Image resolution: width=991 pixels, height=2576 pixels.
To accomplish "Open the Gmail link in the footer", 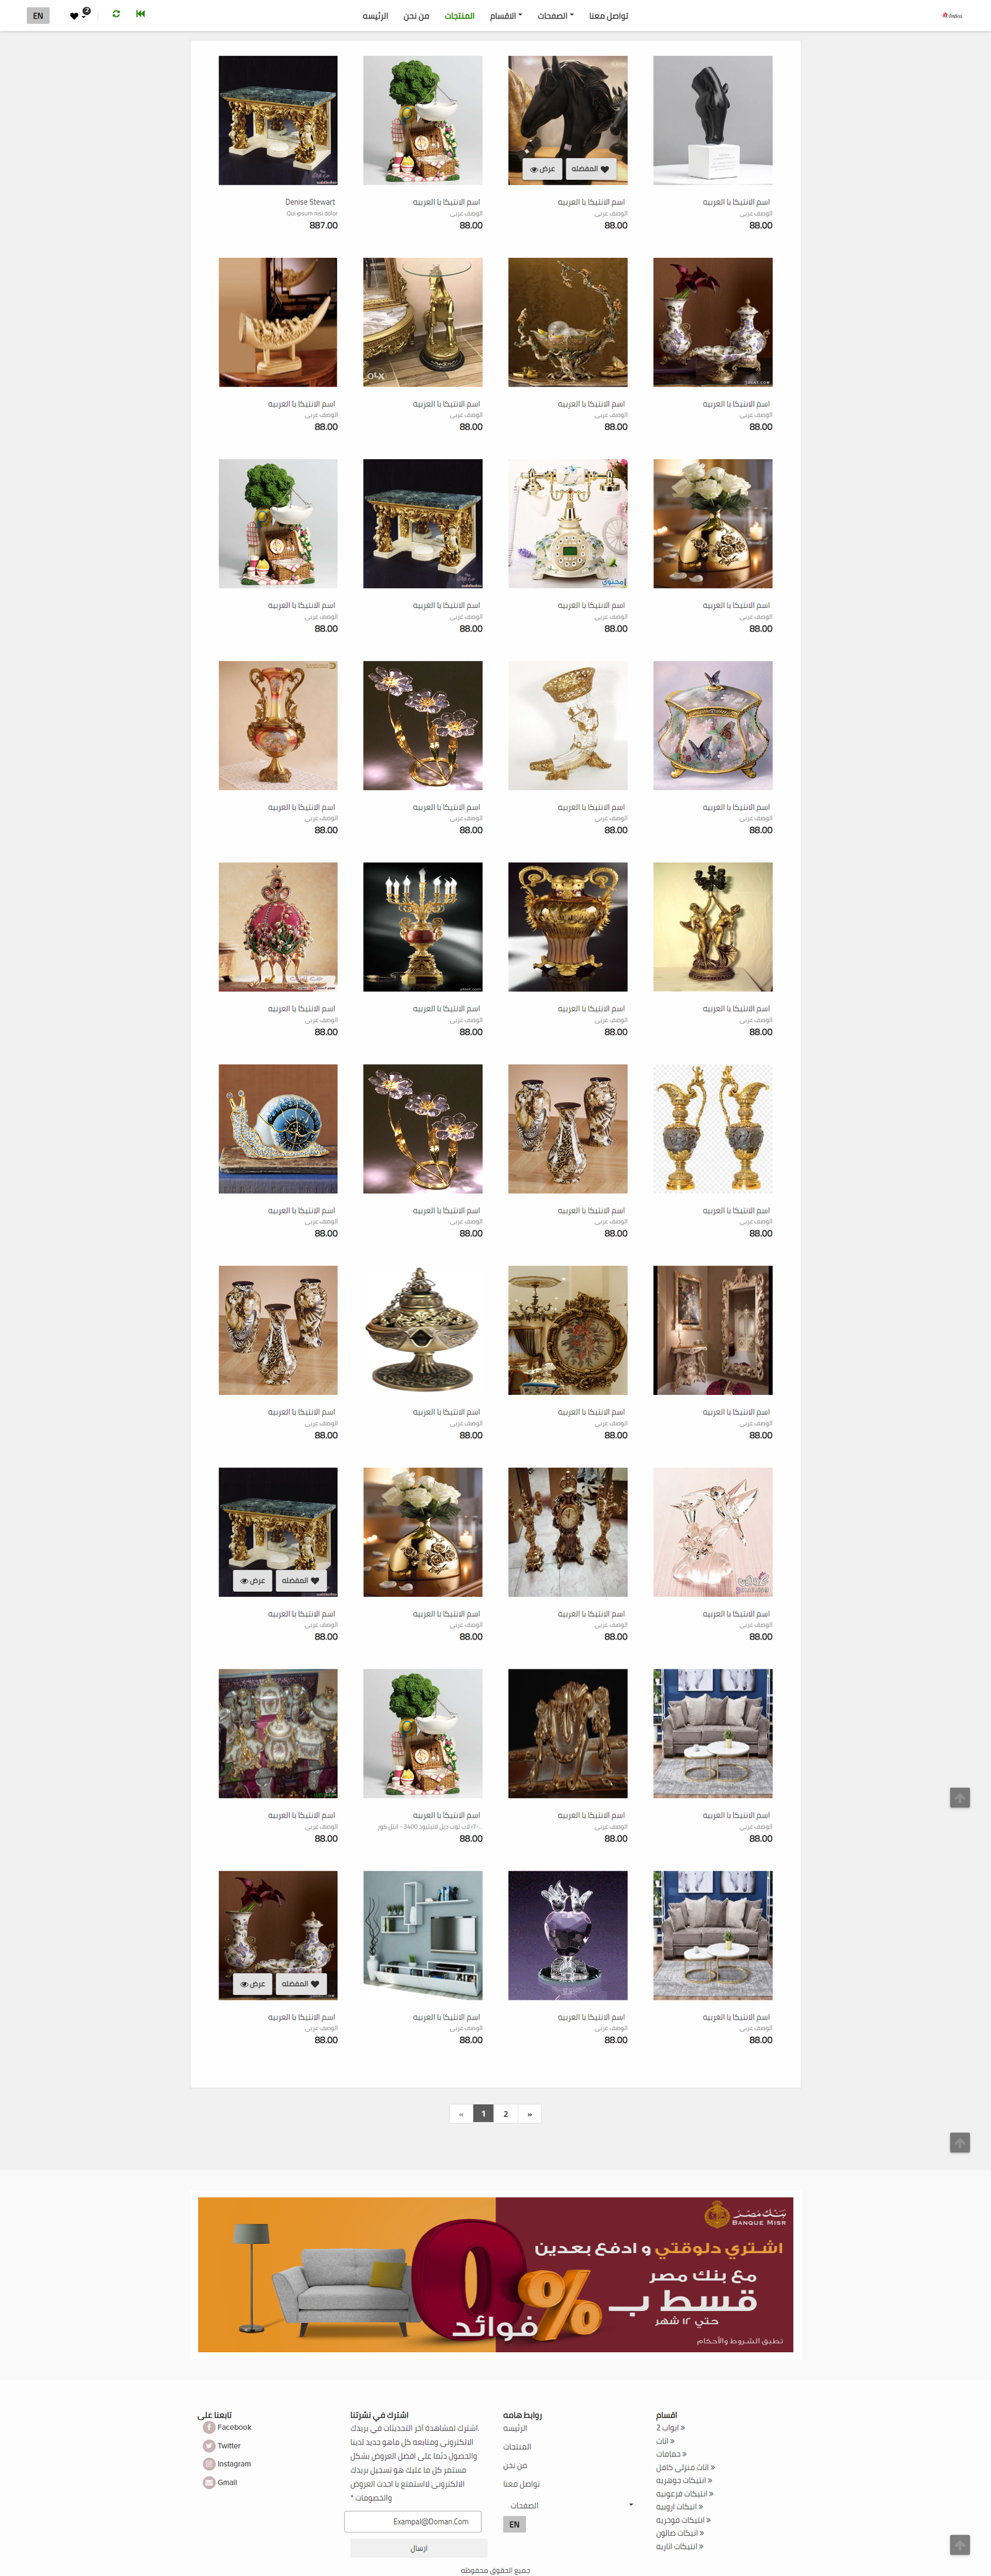I will coord(221,2482).
